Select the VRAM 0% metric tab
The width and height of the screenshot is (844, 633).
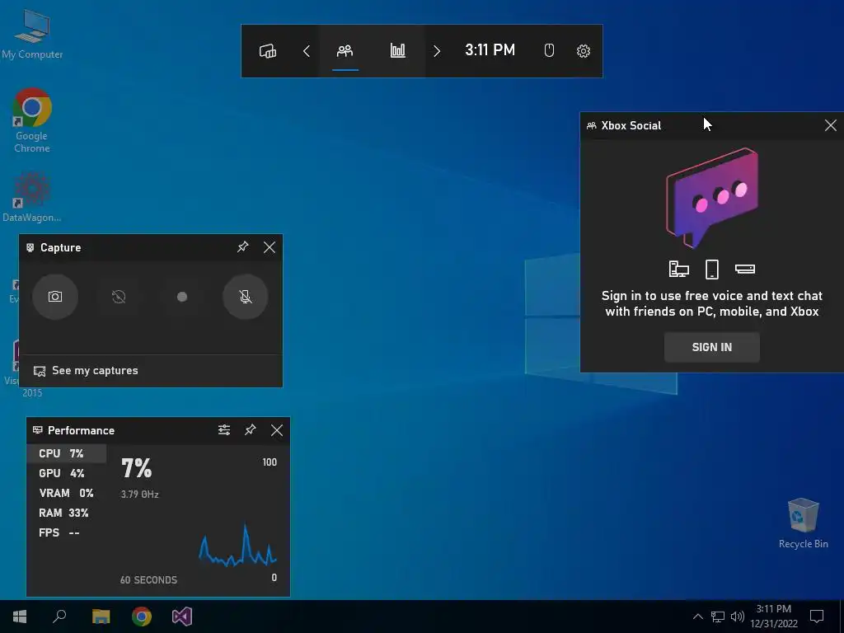[67, 493]
